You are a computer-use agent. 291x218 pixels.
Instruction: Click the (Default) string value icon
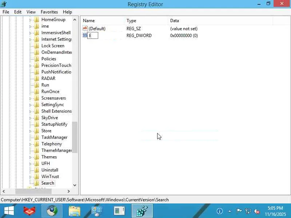click(85, 28)
